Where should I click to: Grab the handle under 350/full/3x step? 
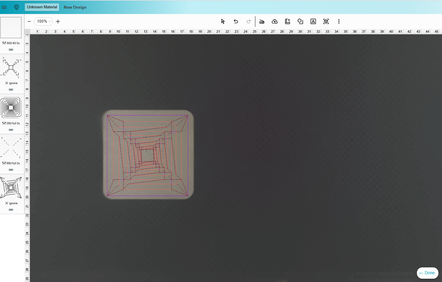tap(11, 130)
